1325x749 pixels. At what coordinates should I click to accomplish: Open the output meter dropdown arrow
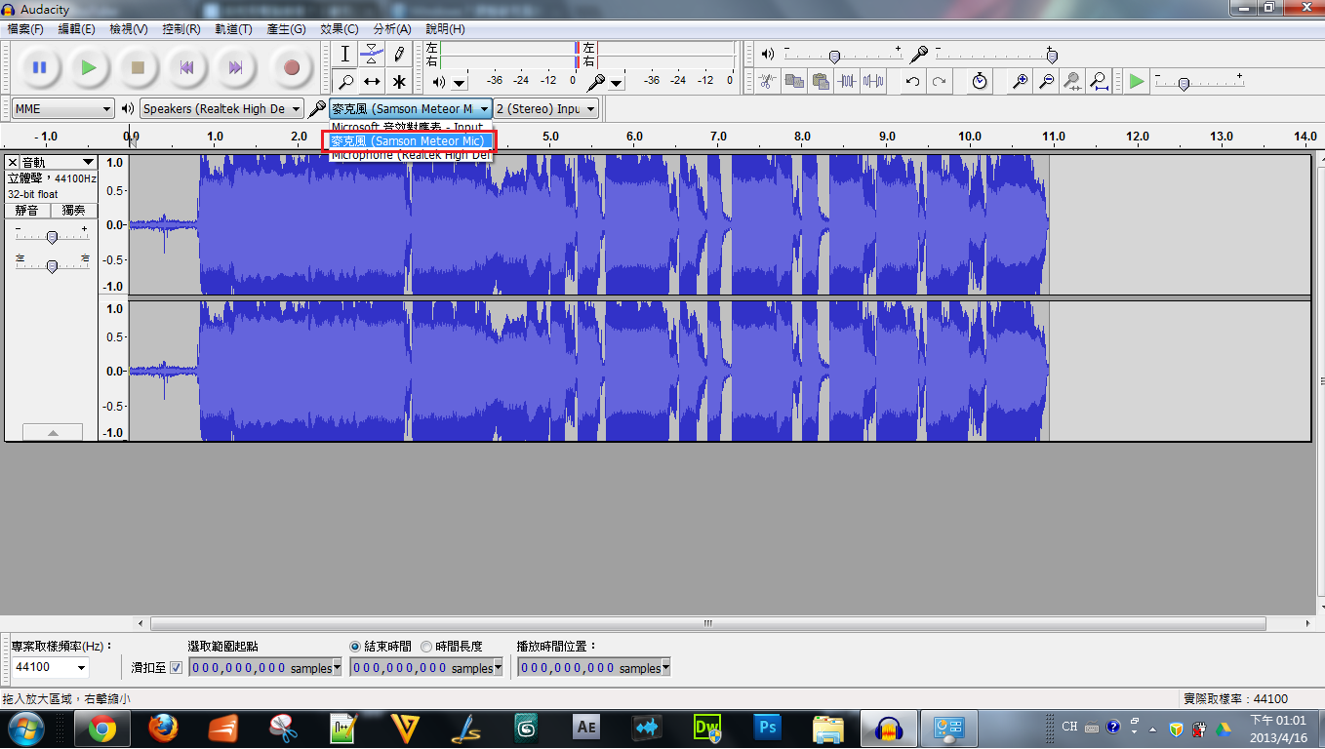coord(459,84)
